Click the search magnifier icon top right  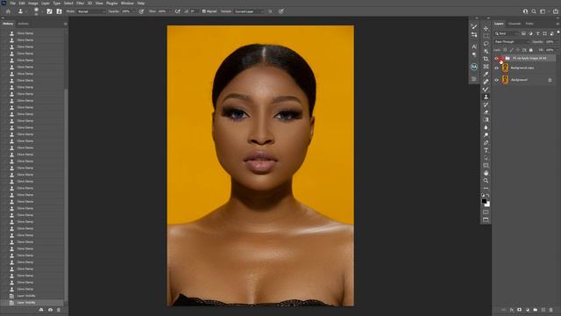click(x=534, y=11)
